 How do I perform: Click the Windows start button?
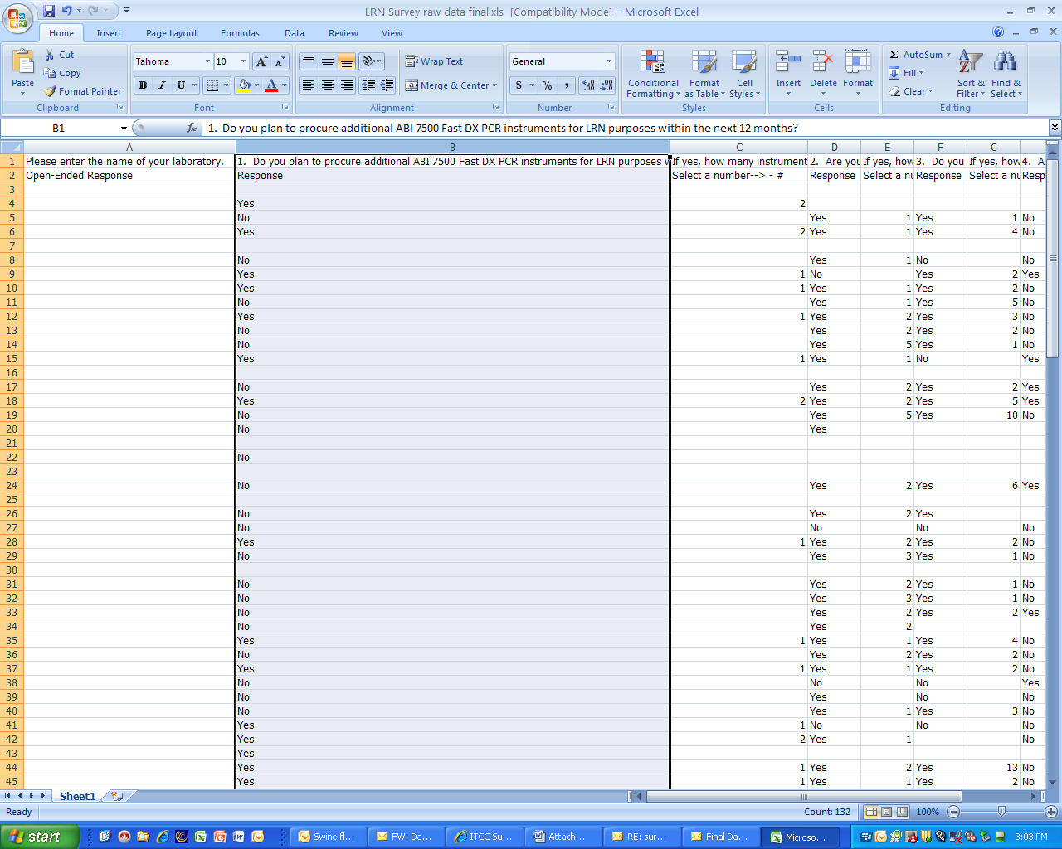[39, 837]
